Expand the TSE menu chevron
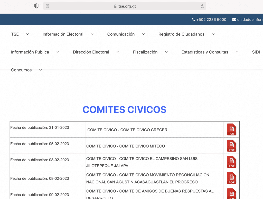The image size is (263, 199). pyautogui.click(x=27, y=34)
